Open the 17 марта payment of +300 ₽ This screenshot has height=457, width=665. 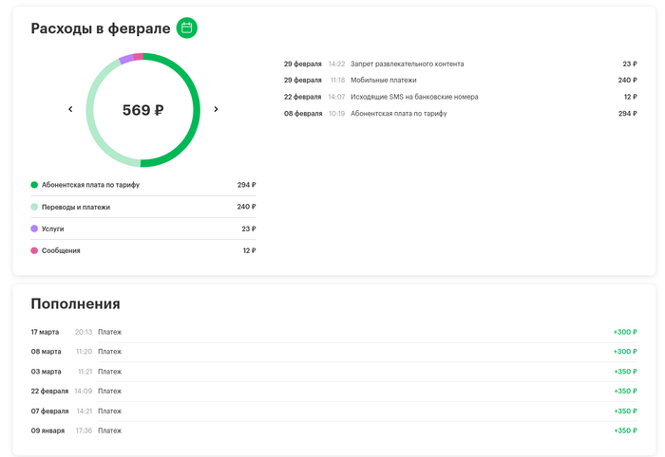[x=332, y=332]
